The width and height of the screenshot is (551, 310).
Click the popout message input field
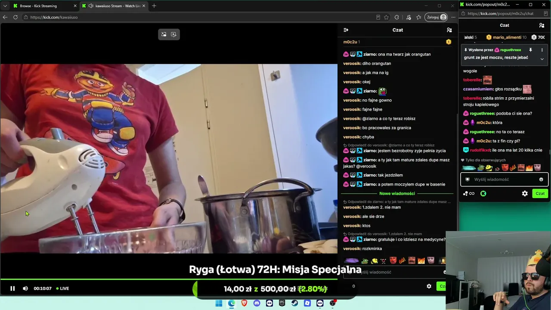point(504,180)
